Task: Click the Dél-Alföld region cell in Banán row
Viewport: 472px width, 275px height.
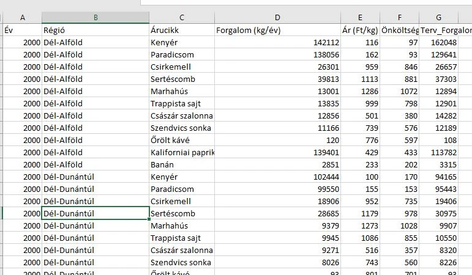Action: tap(96, 165)
